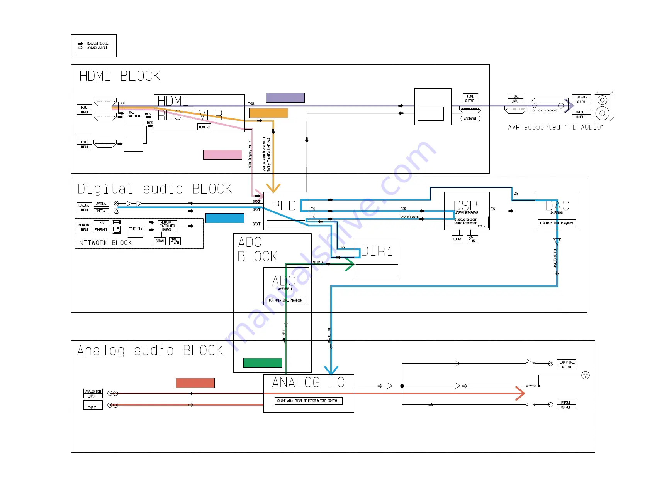Image resolution: width=657 pixels, height=487 pixels.
Task: Click the red color key box
Action: click(195, 383)
